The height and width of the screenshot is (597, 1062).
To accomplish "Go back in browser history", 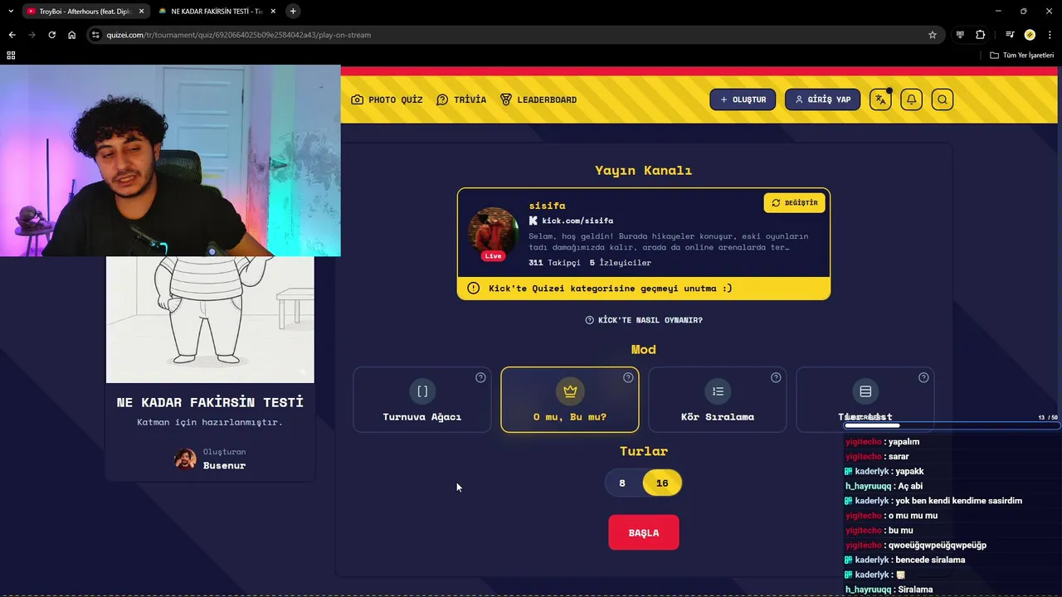I will pyautogui.click(x=12, y=35).
